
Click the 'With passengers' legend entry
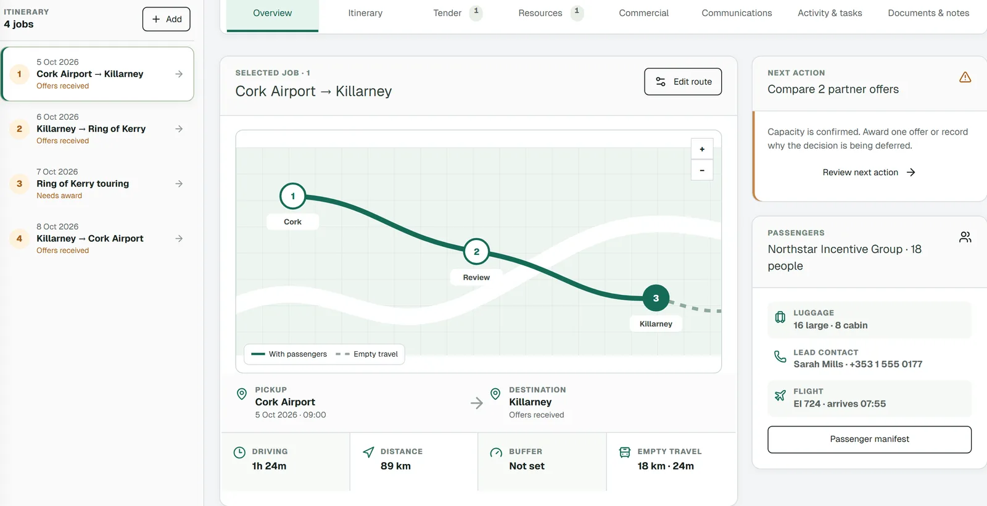pos(289,354)
